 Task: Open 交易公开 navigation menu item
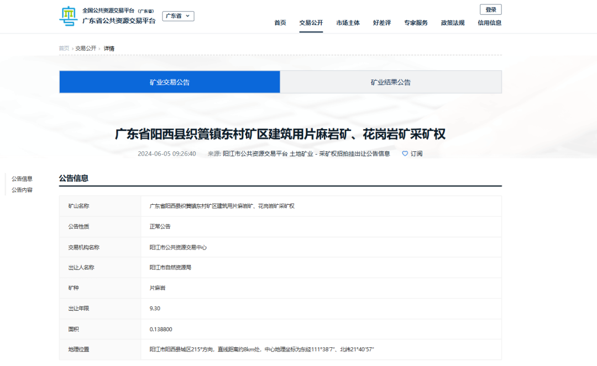click(311, 23)
